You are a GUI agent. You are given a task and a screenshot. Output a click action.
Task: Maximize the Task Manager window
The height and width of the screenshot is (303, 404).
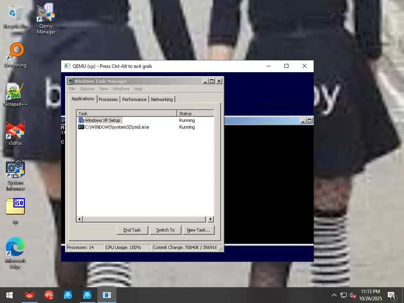212,81
